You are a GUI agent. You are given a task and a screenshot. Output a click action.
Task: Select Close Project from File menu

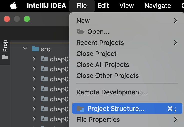tap(96, 54)
